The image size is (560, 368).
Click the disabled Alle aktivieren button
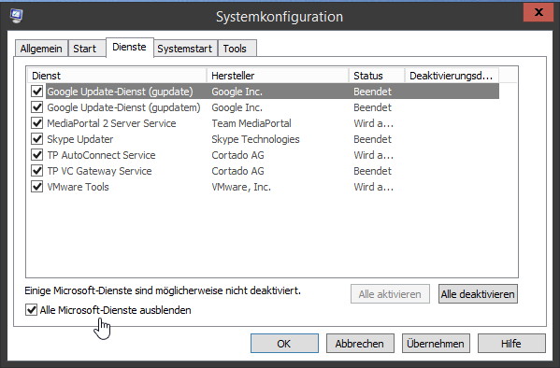tap(390, 294)
